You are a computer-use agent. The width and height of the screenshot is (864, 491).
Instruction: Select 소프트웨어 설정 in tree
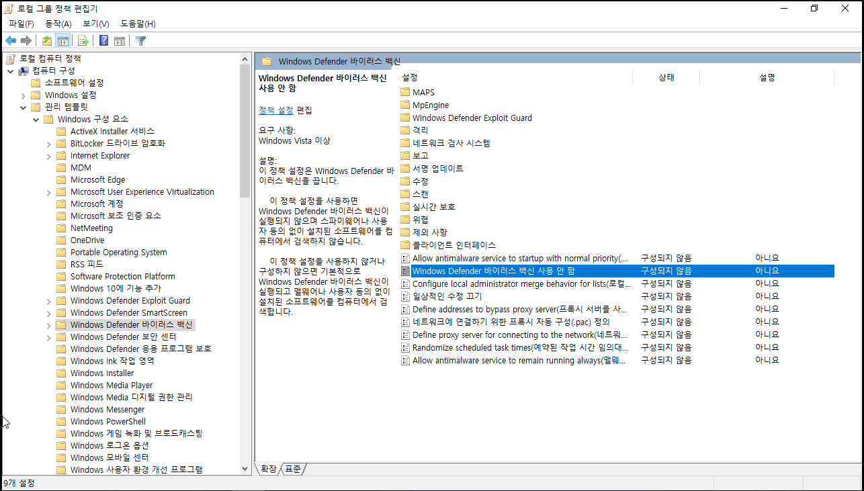point(74,83)
